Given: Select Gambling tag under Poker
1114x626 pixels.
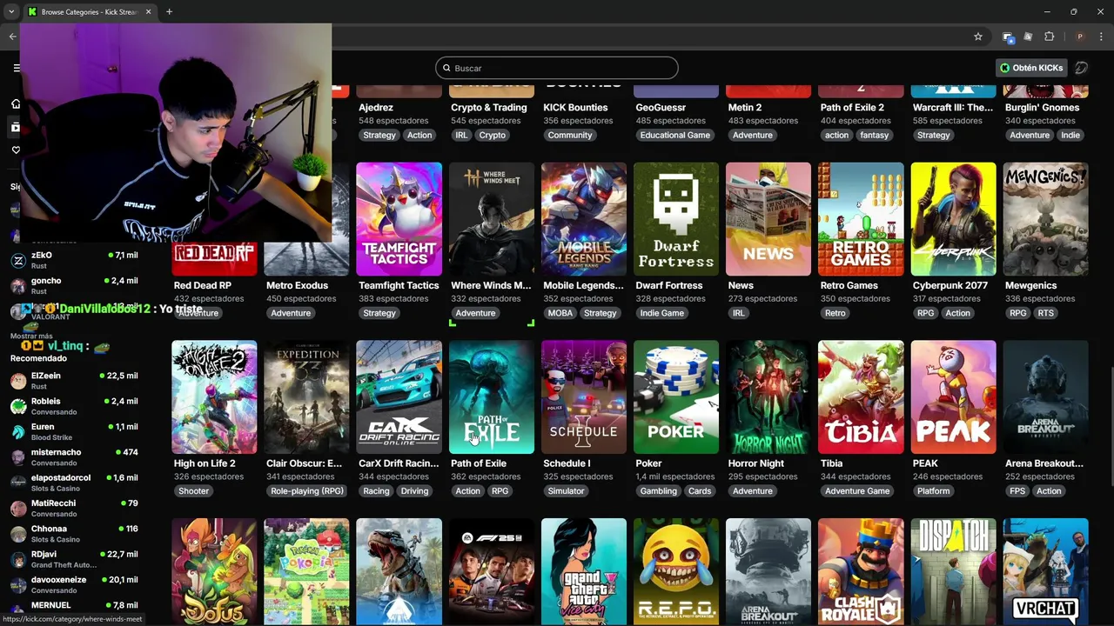Looking at the screenshot, I should point(659,491).
